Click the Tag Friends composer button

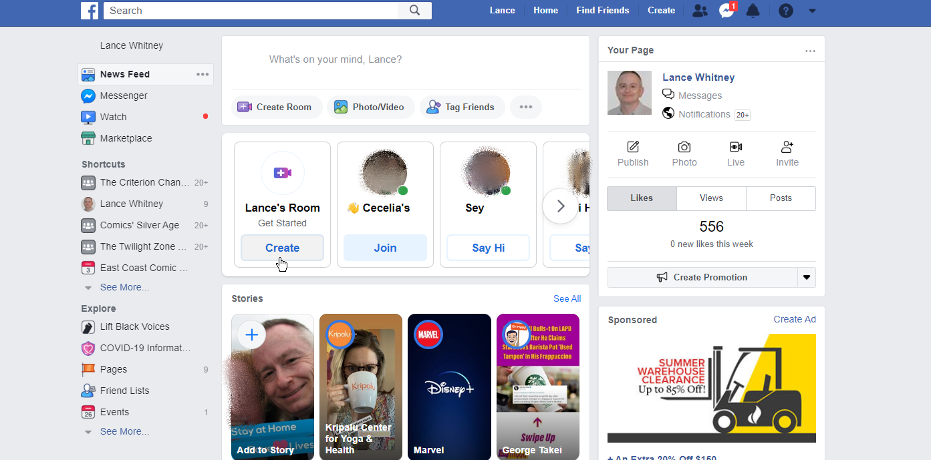462,107
